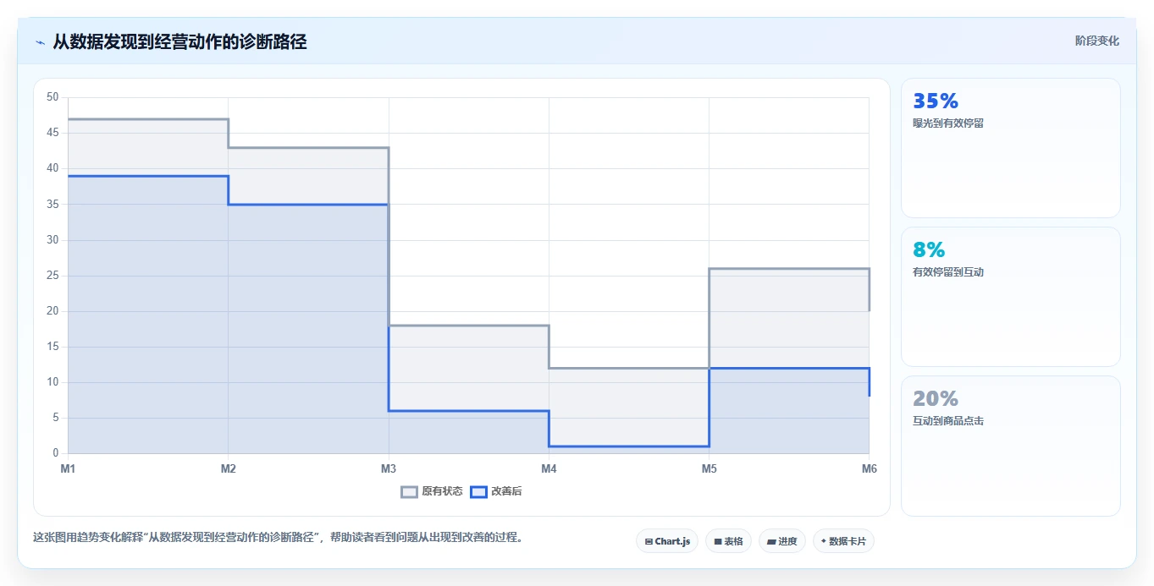This screenshot has width=1154, height=586.
Task: Click the 进度 tag chip
Action: point(782,541)
